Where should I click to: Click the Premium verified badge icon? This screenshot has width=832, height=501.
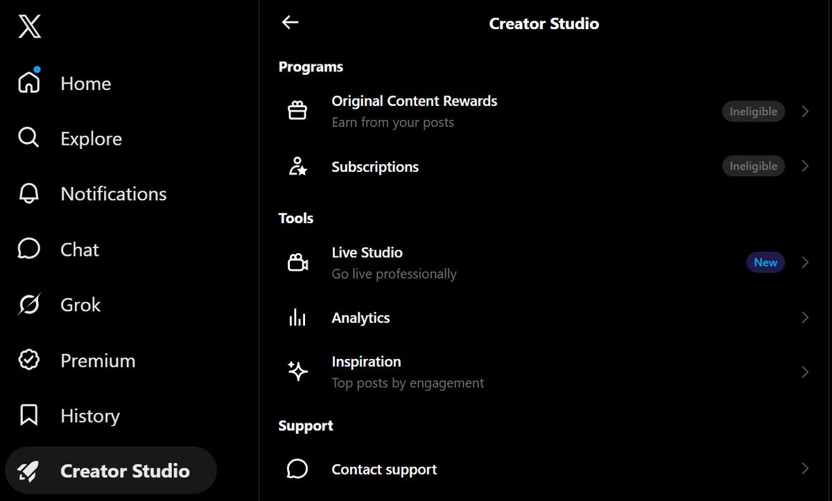28,360
